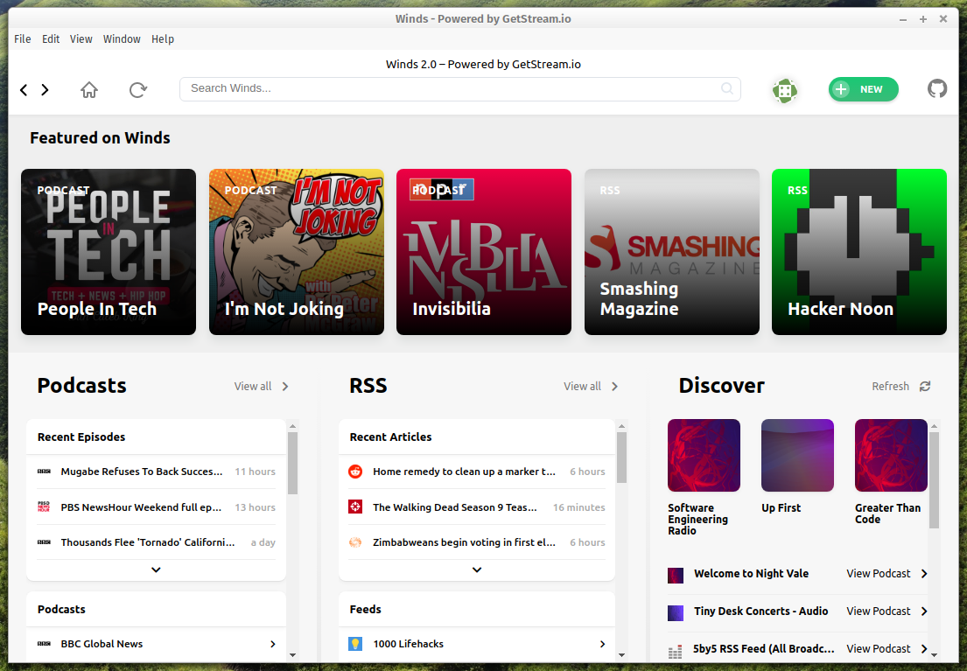
Task: Open the Up First podcast thumbnail
Action: pos(797,455)
